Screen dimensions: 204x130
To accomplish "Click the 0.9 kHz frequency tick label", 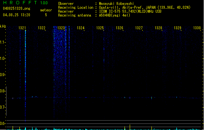I will (3, 75).
